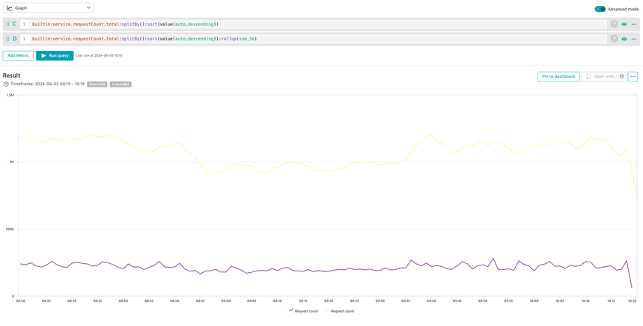Disable the Advanced mode switch
The image size is (643, 326).
point(600,9)
